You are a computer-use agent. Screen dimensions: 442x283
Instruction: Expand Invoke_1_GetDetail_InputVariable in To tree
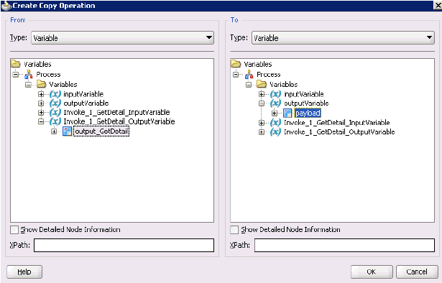[x=262, y=123]
